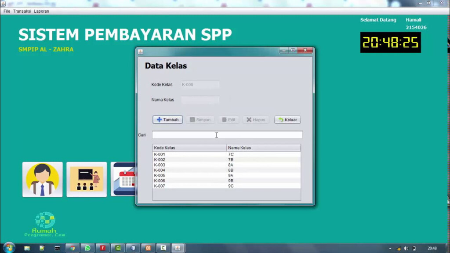The width and height of the screenshot is (450, 253).
Task: Open the command prompt taskbar icon
Action: coord(57,248)
